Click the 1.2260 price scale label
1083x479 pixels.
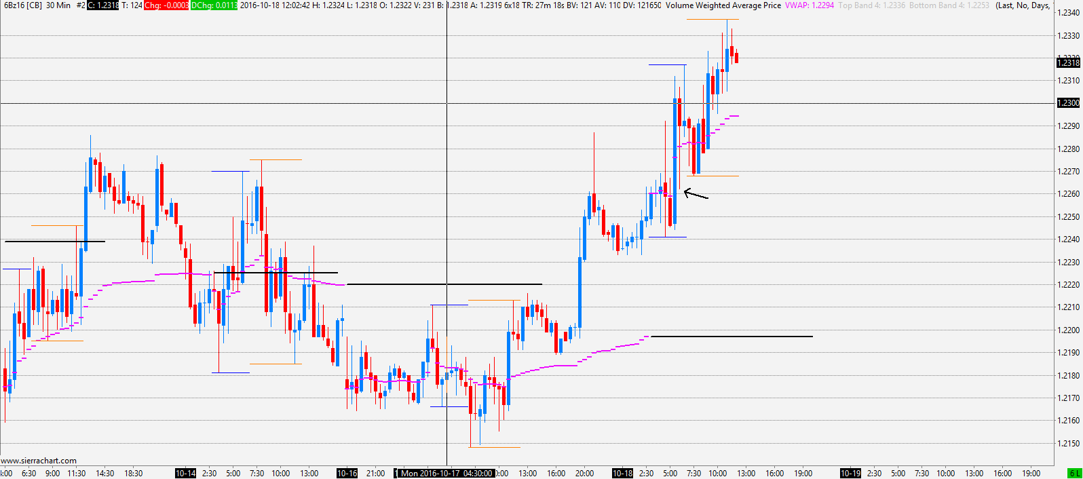(x=1069, y=194)
